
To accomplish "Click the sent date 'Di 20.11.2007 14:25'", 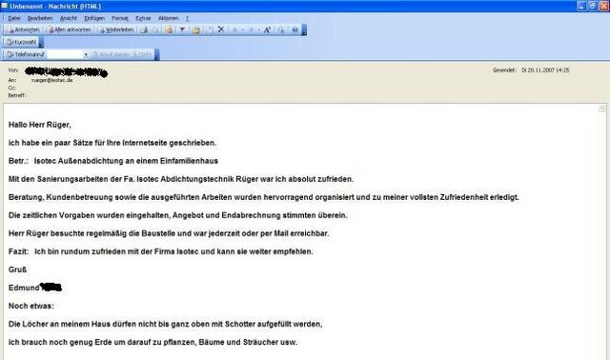I will click(545, 70).
